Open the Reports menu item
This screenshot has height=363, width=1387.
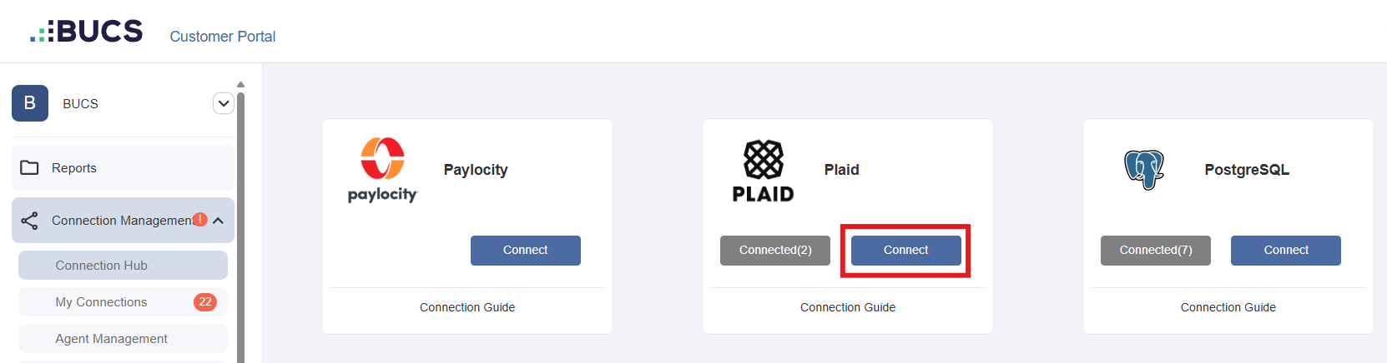tap(123, 168)
